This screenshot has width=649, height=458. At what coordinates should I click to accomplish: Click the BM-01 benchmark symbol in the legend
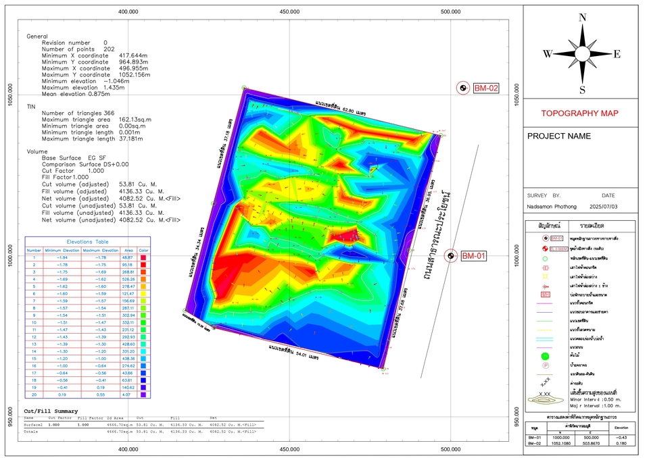point(545,238)
